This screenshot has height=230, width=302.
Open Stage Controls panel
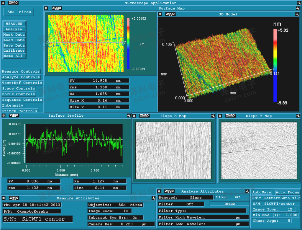click(x=19, y=89)
